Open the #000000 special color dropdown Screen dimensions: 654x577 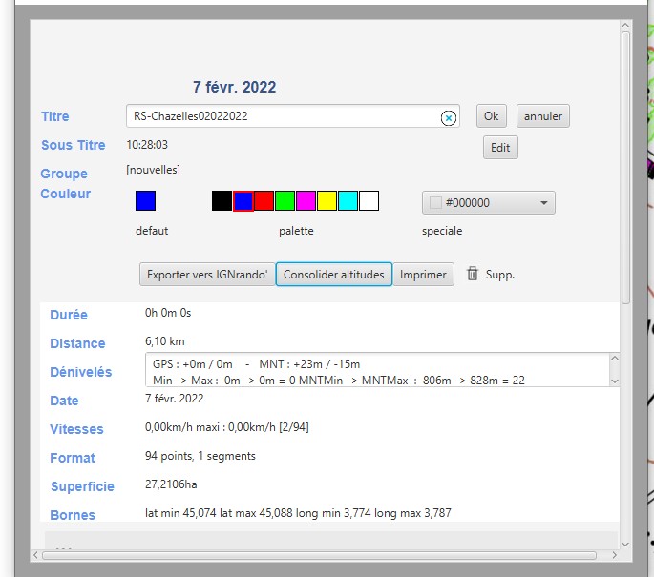[488, 203]
